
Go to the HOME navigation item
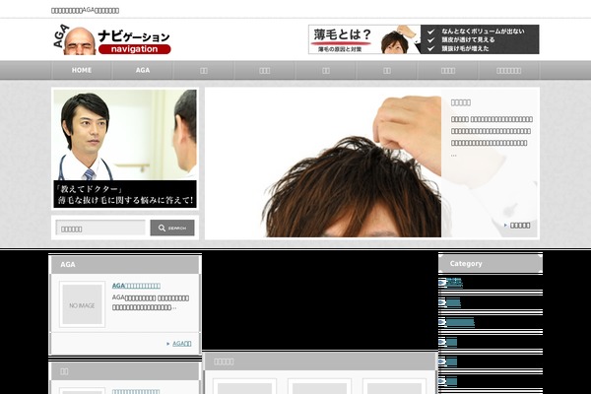[x=82, y=70]
